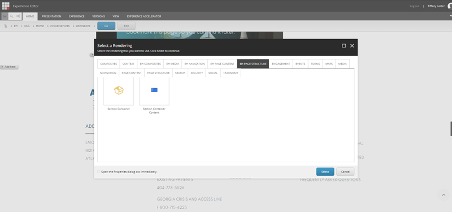Click the user profile avatar icon
This screenshot has width=452, height=212.
tap(450, 6)
